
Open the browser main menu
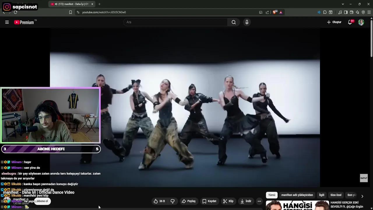pyautogui.click(x=369, y=12)
